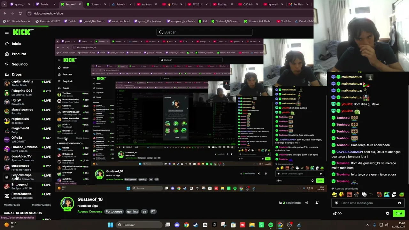Click the gaming tag
Image resolution: width=409 pixels, height=230 pixels.
[x=132, y=211]
